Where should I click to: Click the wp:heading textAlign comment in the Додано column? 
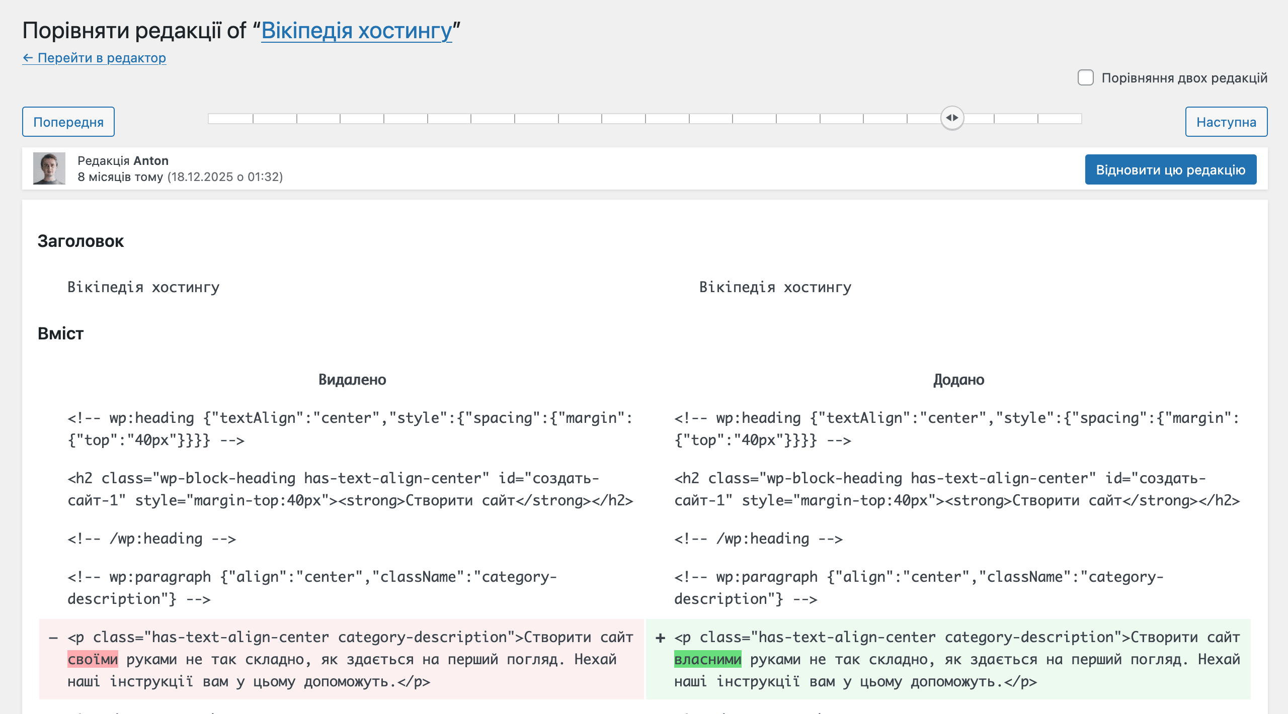click(x=957, y=429)
